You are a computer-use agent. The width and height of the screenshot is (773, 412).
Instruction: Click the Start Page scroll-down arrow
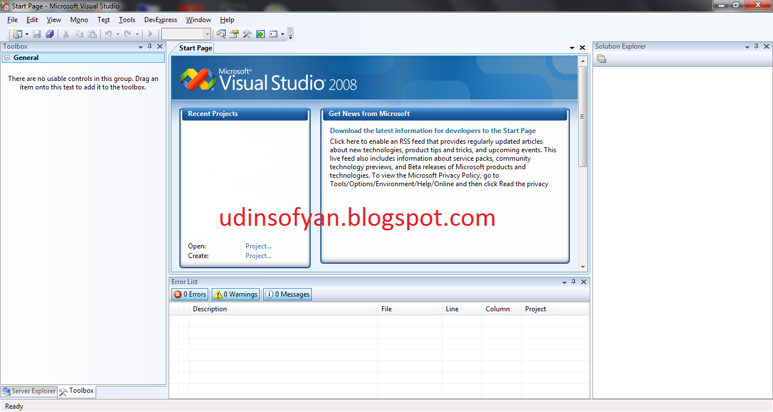click(583, 267)
